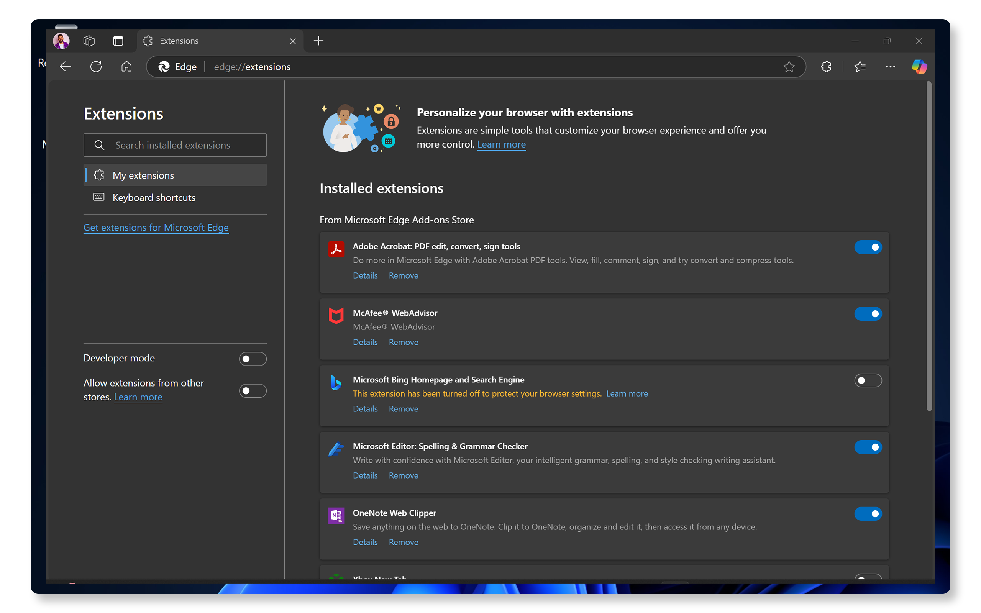Open Learn more about turned off extension

(x=627, y=393)
